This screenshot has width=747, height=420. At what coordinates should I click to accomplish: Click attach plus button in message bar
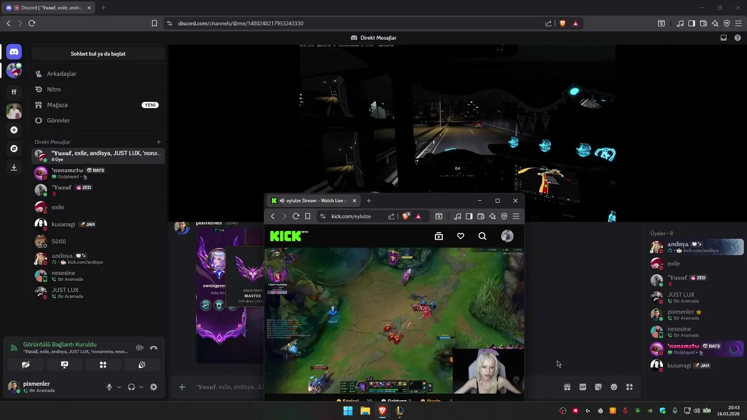(x=182, y=387)
